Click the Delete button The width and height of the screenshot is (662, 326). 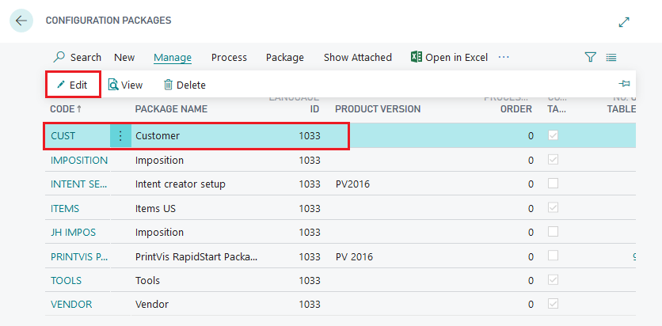coord(185,85)
